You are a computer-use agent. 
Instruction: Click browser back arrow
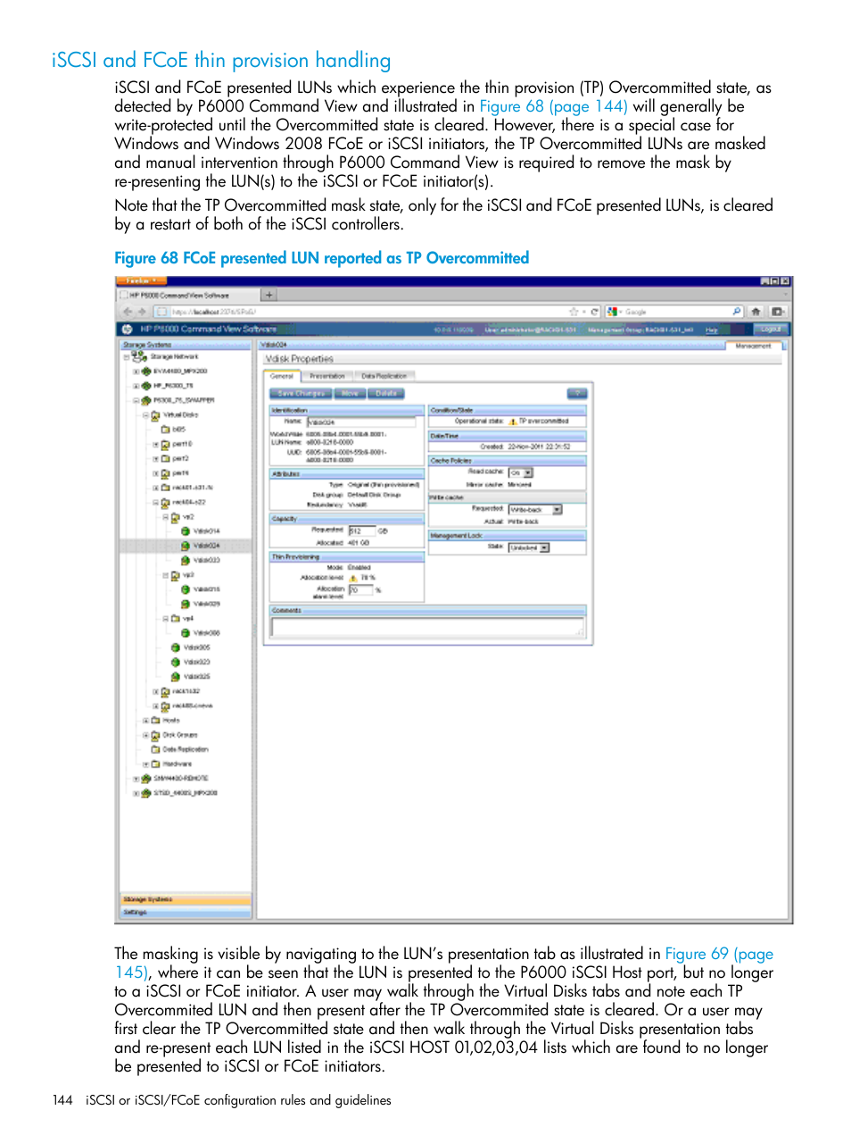click(128, 312)
